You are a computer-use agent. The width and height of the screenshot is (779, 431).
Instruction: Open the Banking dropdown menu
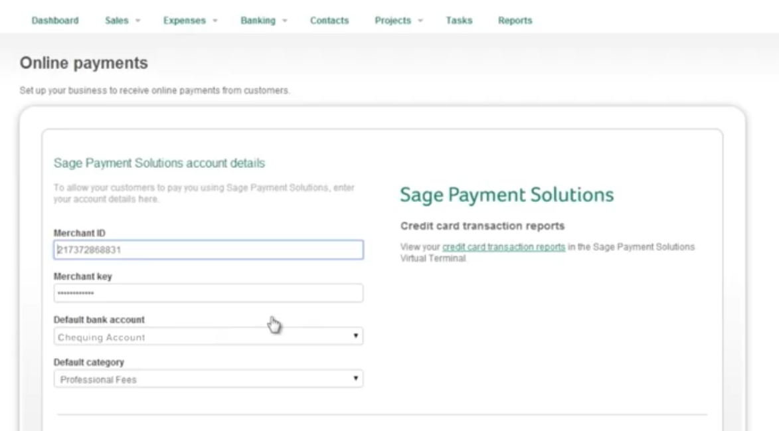pos(264,21)
